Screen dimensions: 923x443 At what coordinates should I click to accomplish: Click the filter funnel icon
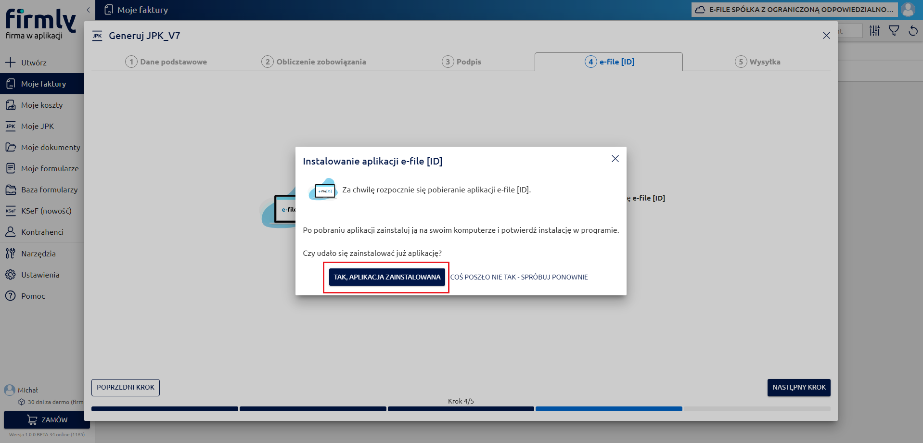(x=894, y=31)
